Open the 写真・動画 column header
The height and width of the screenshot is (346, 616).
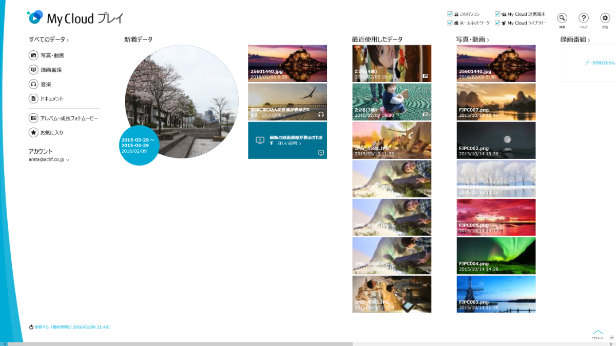coord(472,39)
